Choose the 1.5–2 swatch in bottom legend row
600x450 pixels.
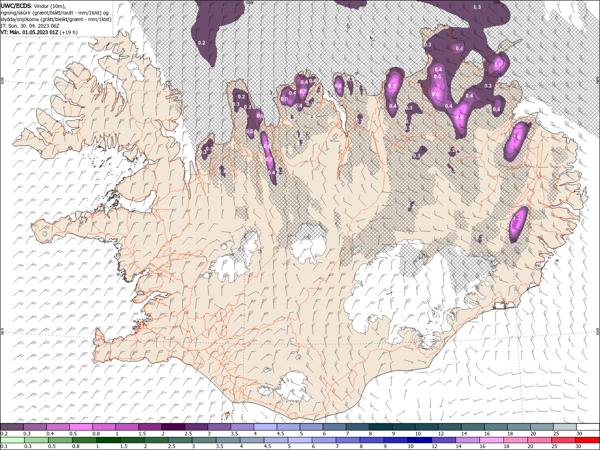[132, 440]
